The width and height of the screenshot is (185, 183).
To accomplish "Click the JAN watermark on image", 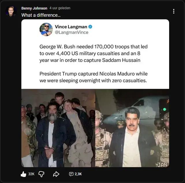I will click(x=162, y=165).
